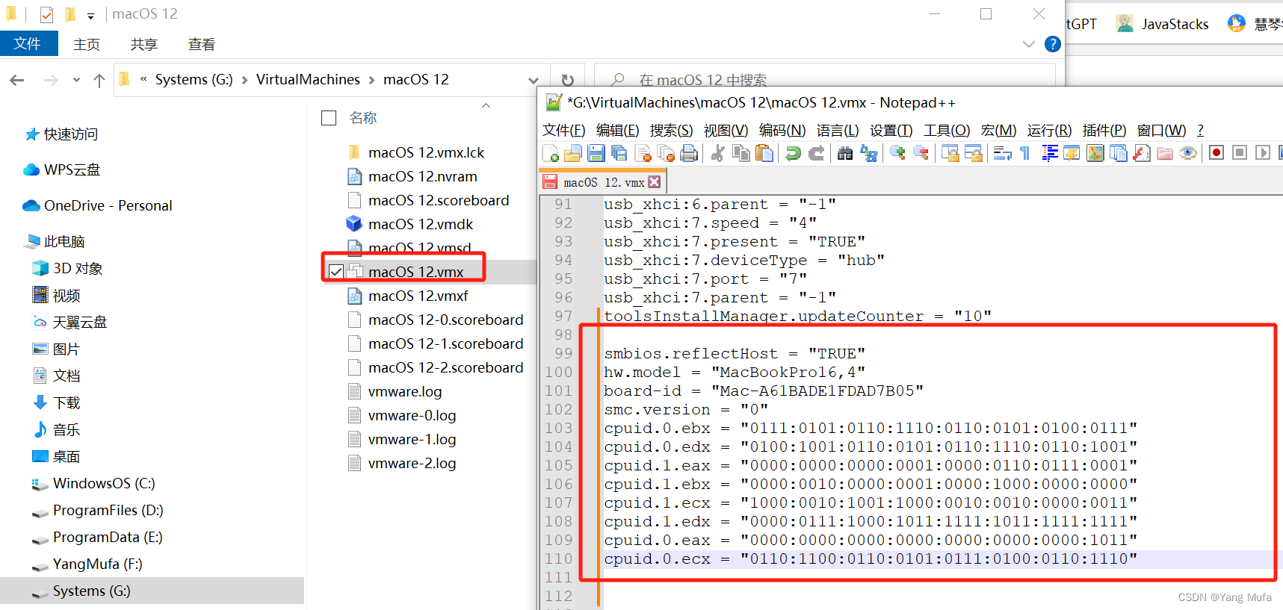1283x610 pixels.
Task: Click the macro Playback icon
Action: point(1263,153)
